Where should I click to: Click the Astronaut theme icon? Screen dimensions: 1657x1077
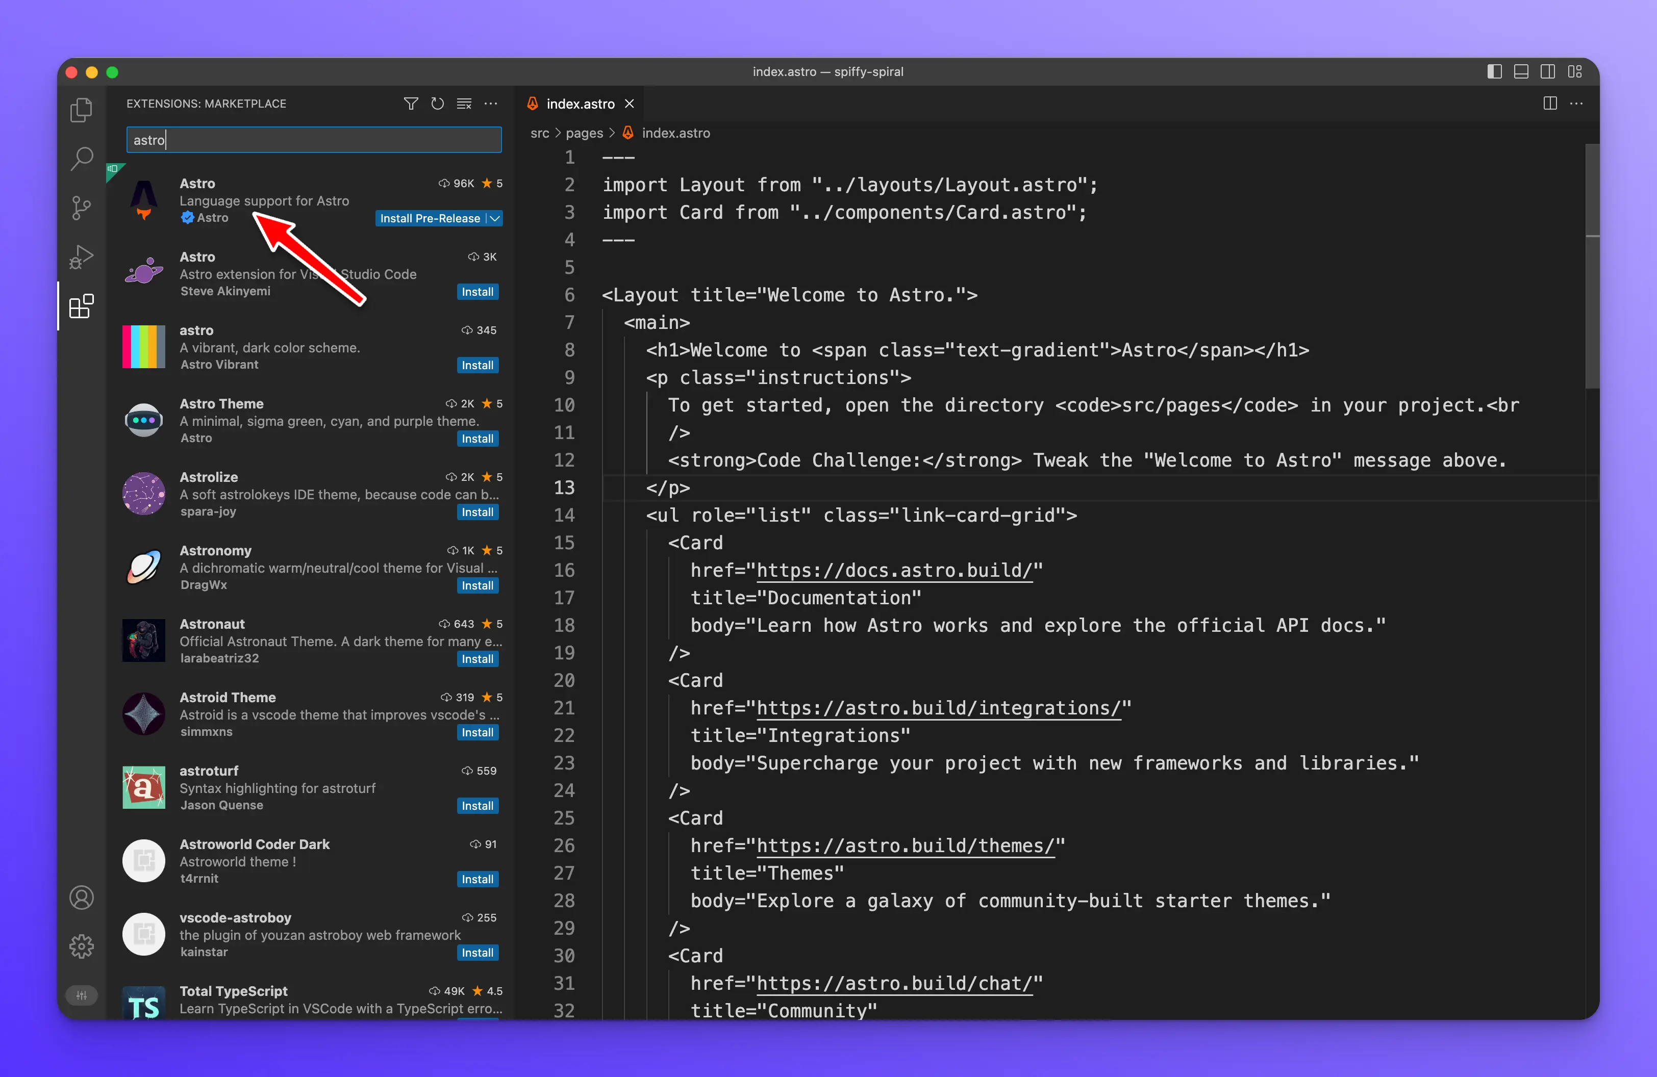click(143, 640)
